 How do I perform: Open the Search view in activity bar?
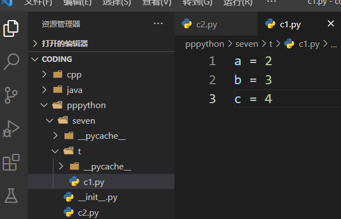[11, 62]
